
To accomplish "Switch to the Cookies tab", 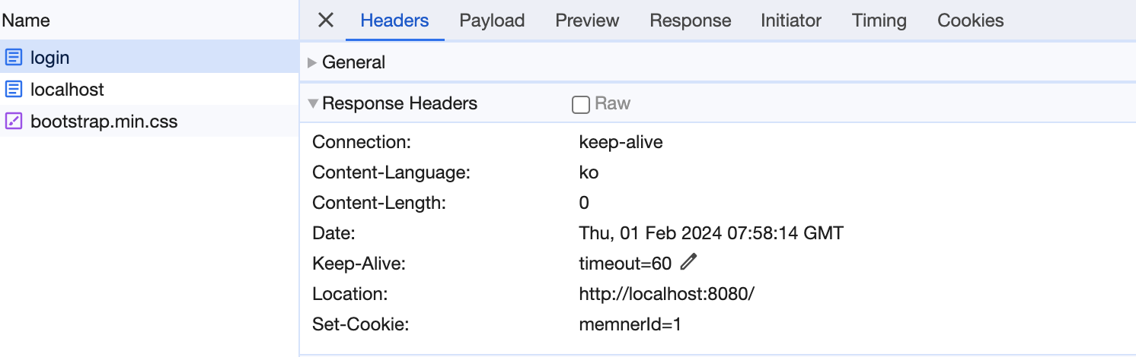I will (x=971, y=21).
